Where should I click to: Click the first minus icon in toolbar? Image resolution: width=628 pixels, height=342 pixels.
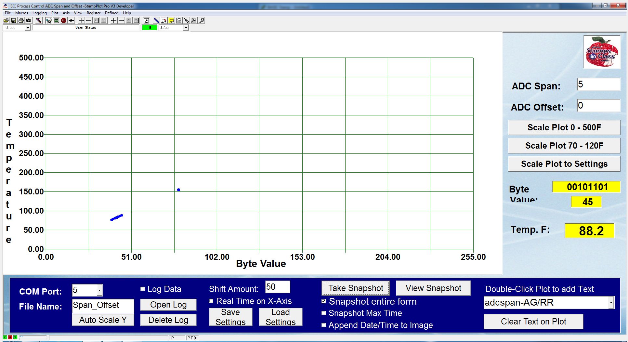point(89,20)
